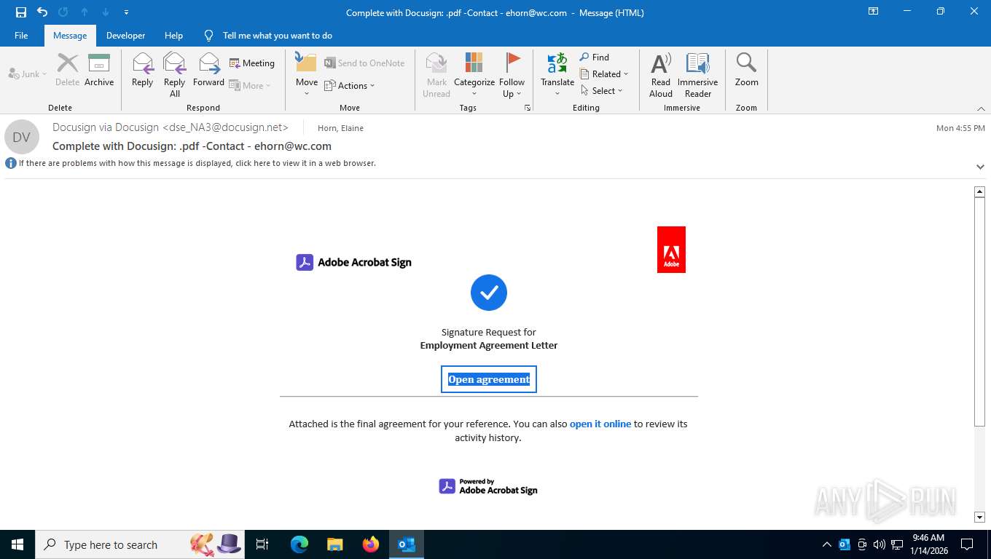991x559 pixels.
Task: Open Ribbon Display Options in the title bar
Action: (x=873, y=12)
